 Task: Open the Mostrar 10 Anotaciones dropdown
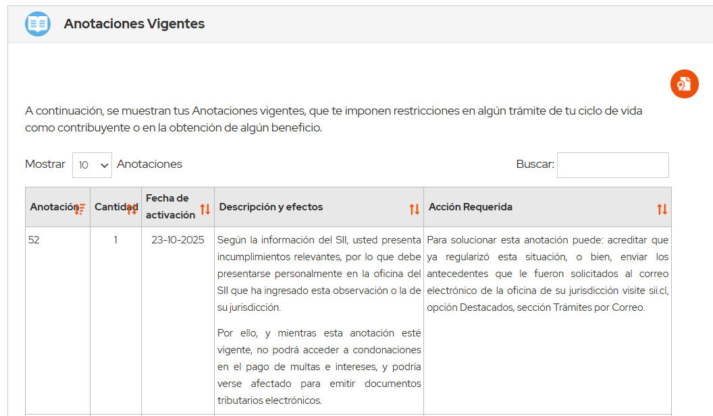[92, 165]
